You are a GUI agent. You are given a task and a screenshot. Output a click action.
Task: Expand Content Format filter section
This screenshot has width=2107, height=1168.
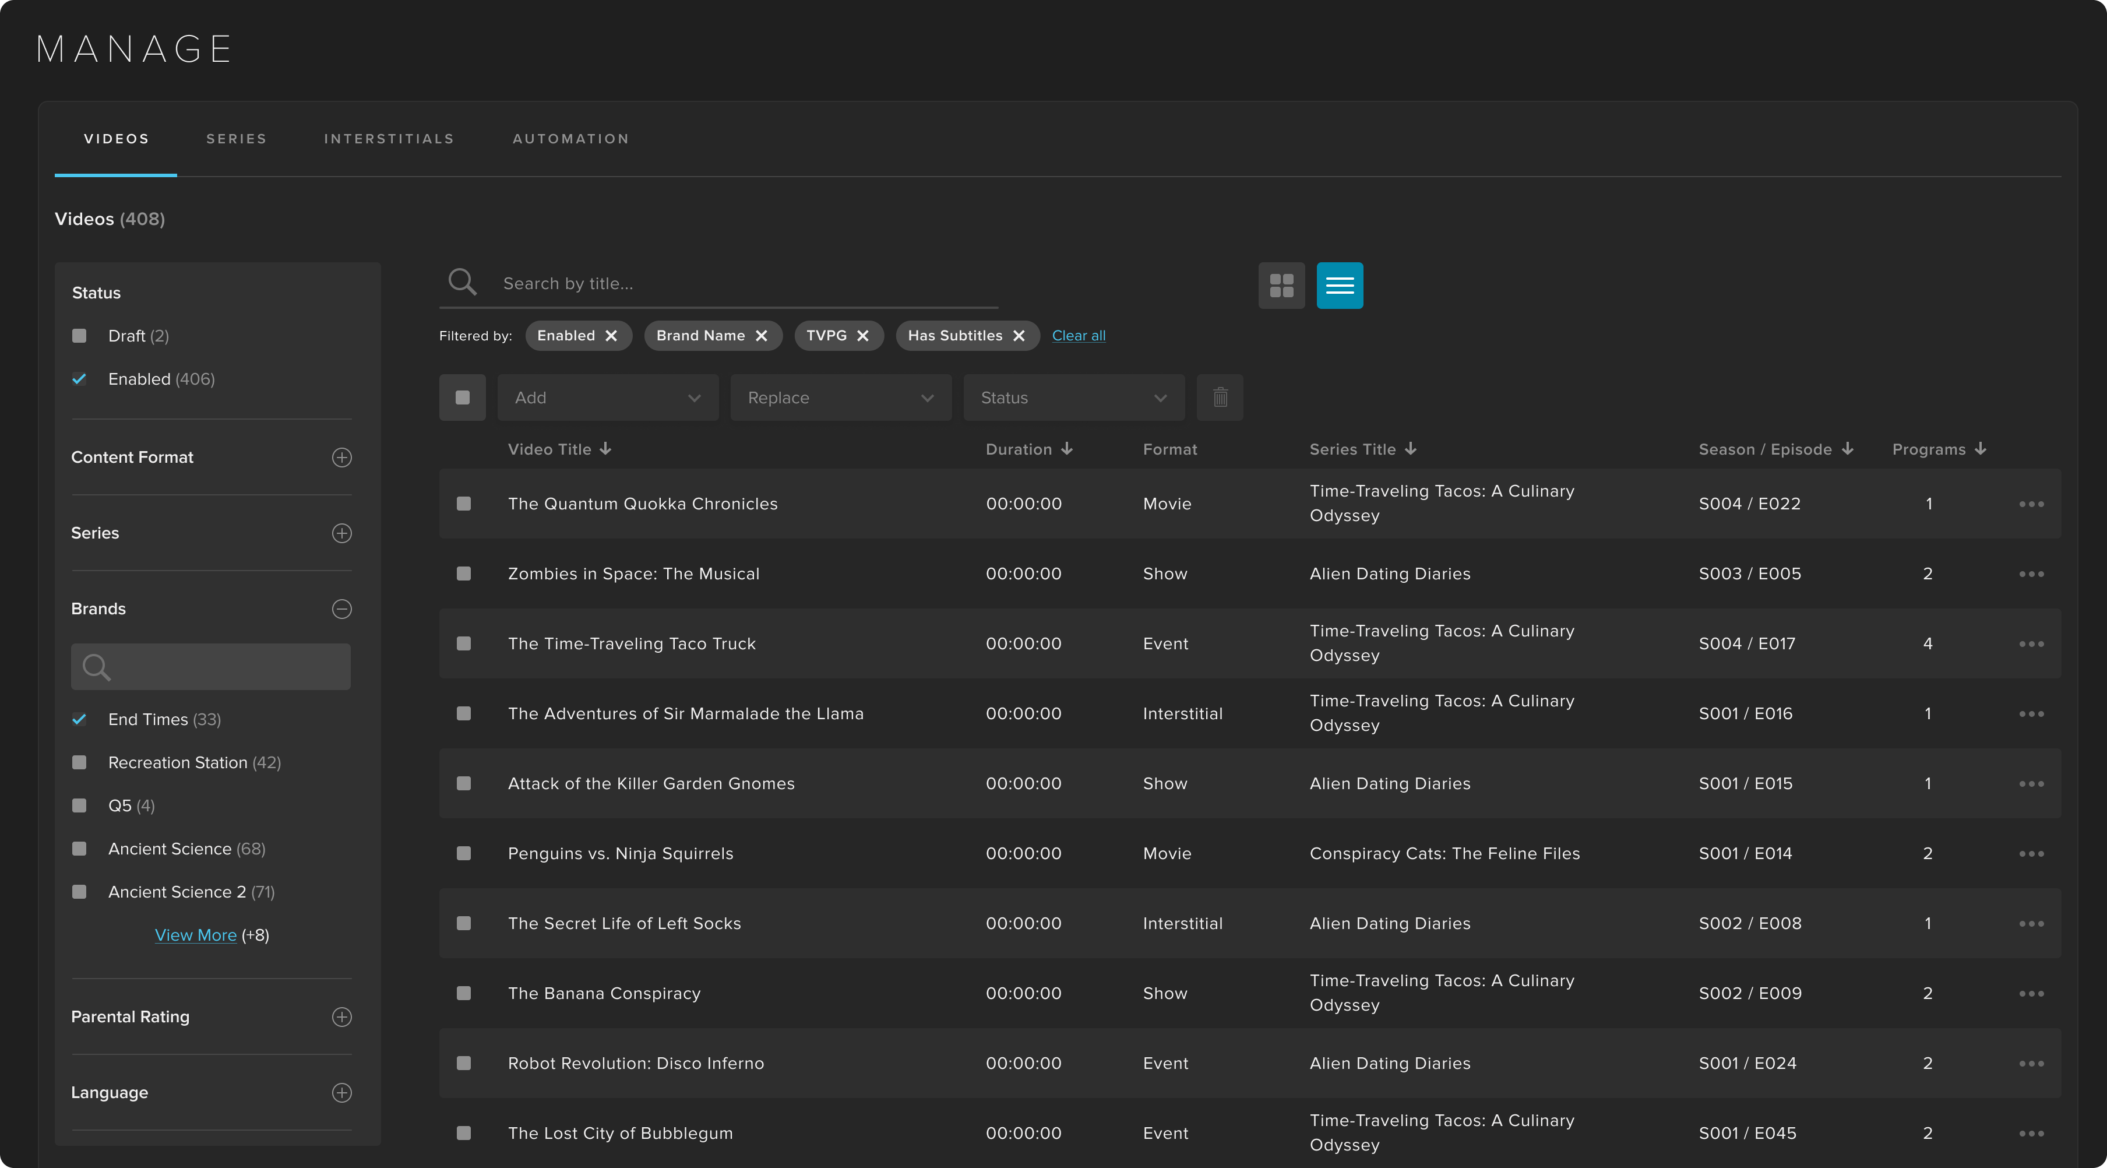click(341, 458)
